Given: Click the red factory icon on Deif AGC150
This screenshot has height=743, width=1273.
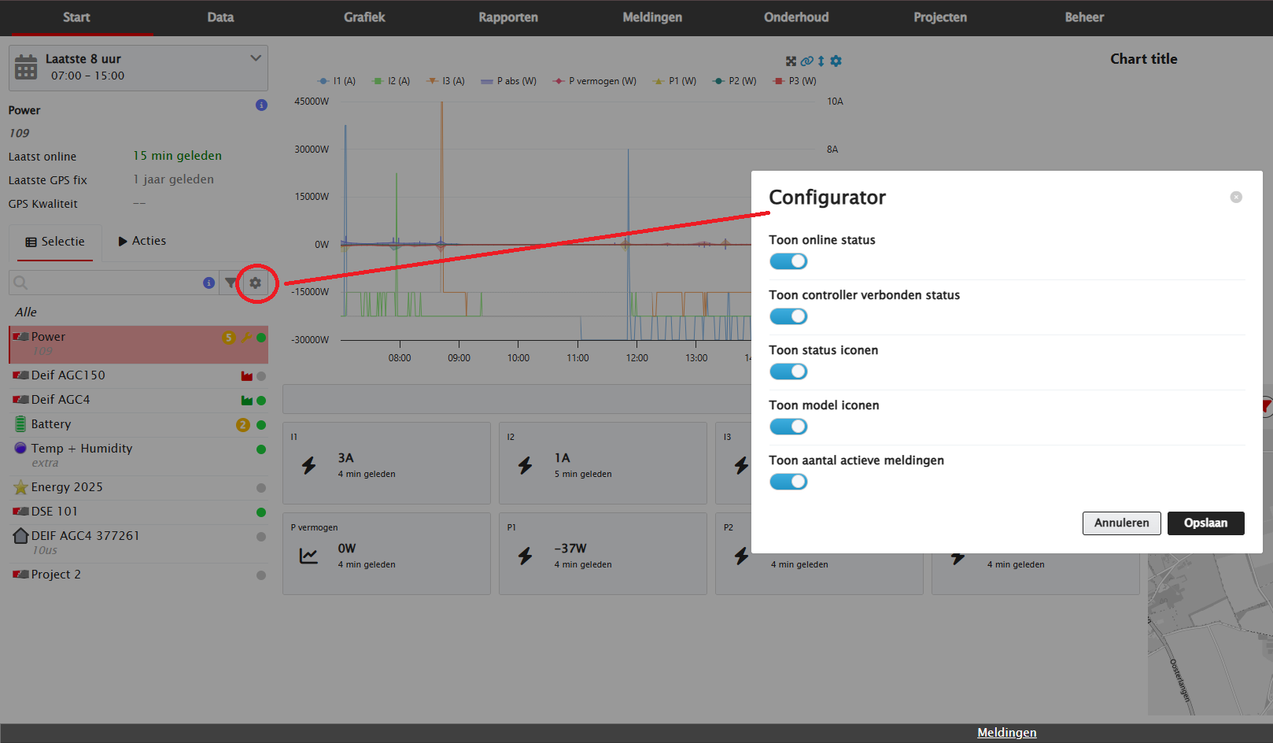Looking at the screenshot, I should pyautogui.click(x=247, y=376).
